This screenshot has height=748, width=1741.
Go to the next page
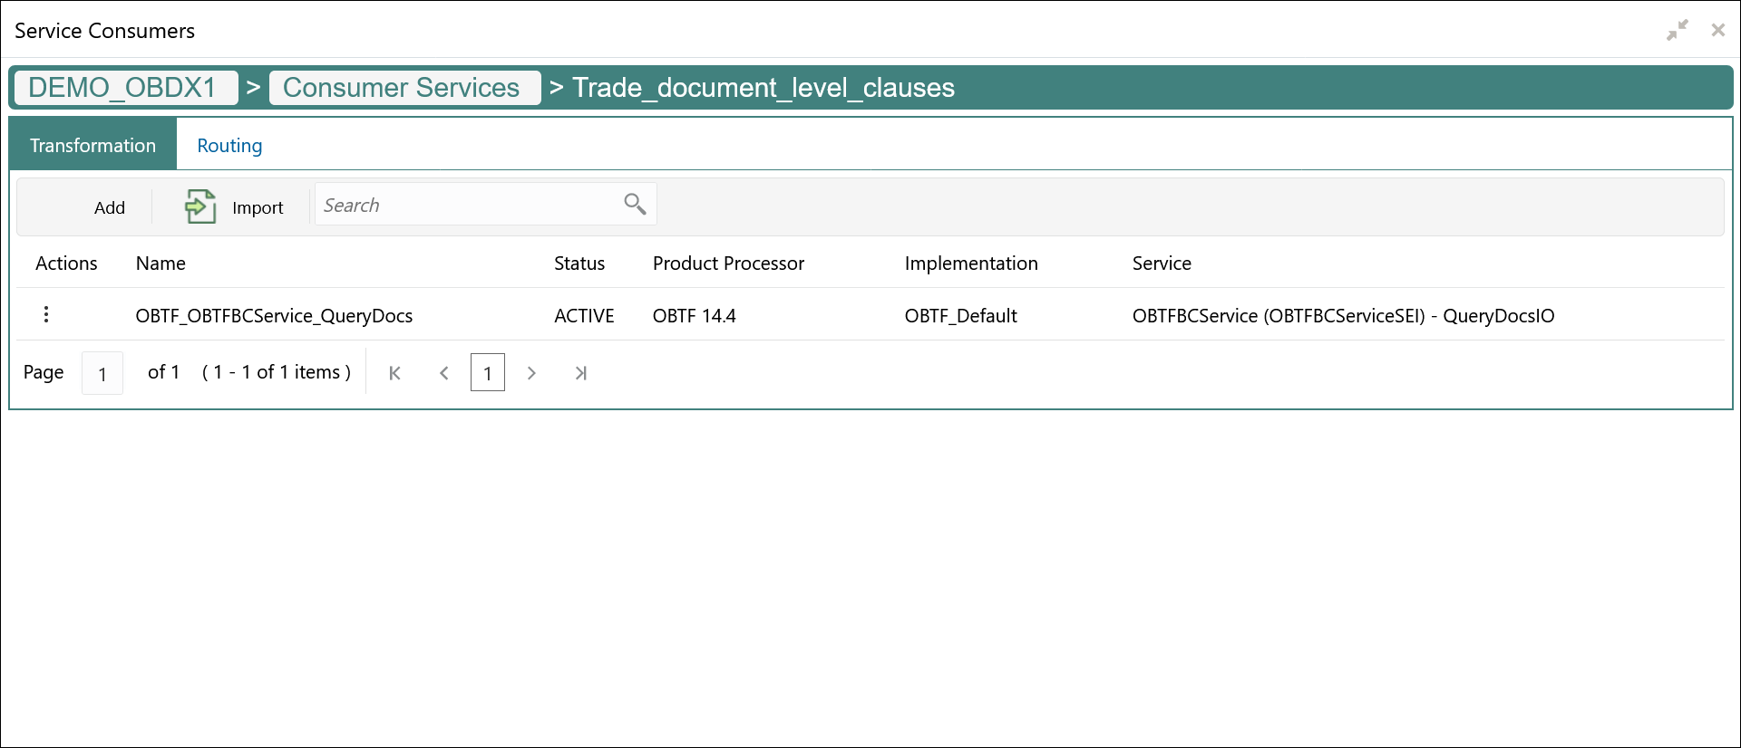(531, 373)
